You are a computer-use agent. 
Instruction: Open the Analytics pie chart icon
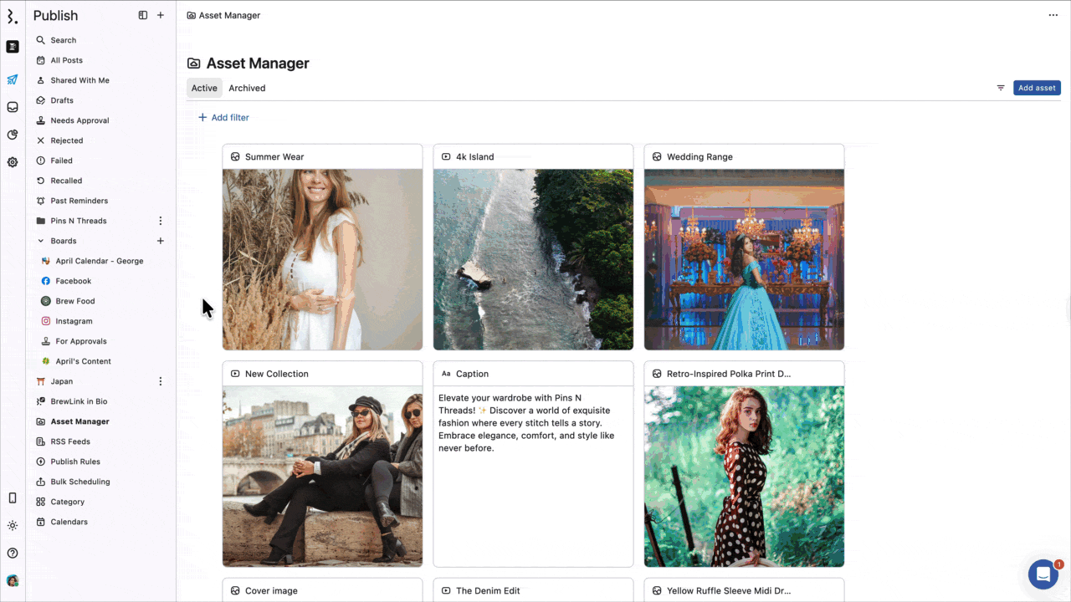click(13, 135)
